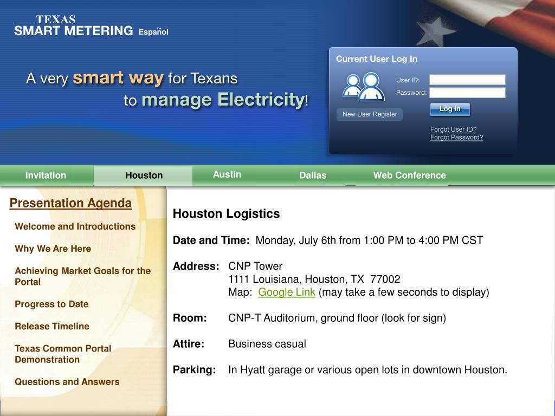Focus the Password input field
The width and height of the screenshot is (555, 416).
(x=467, y=93)
